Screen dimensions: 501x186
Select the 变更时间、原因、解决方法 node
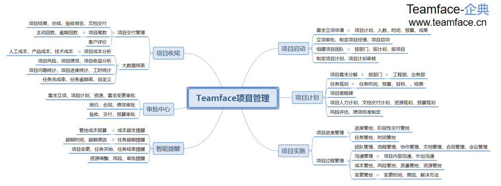click(411, 175)
